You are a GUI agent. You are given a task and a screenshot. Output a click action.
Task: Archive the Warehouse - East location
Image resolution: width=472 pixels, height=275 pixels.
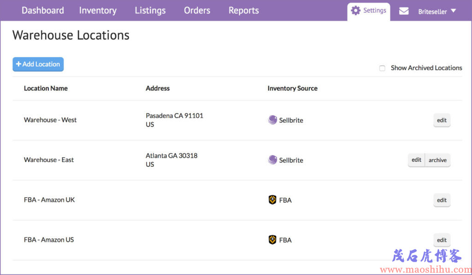437,160
